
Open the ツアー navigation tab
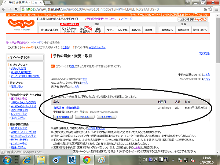coord(111,30)
